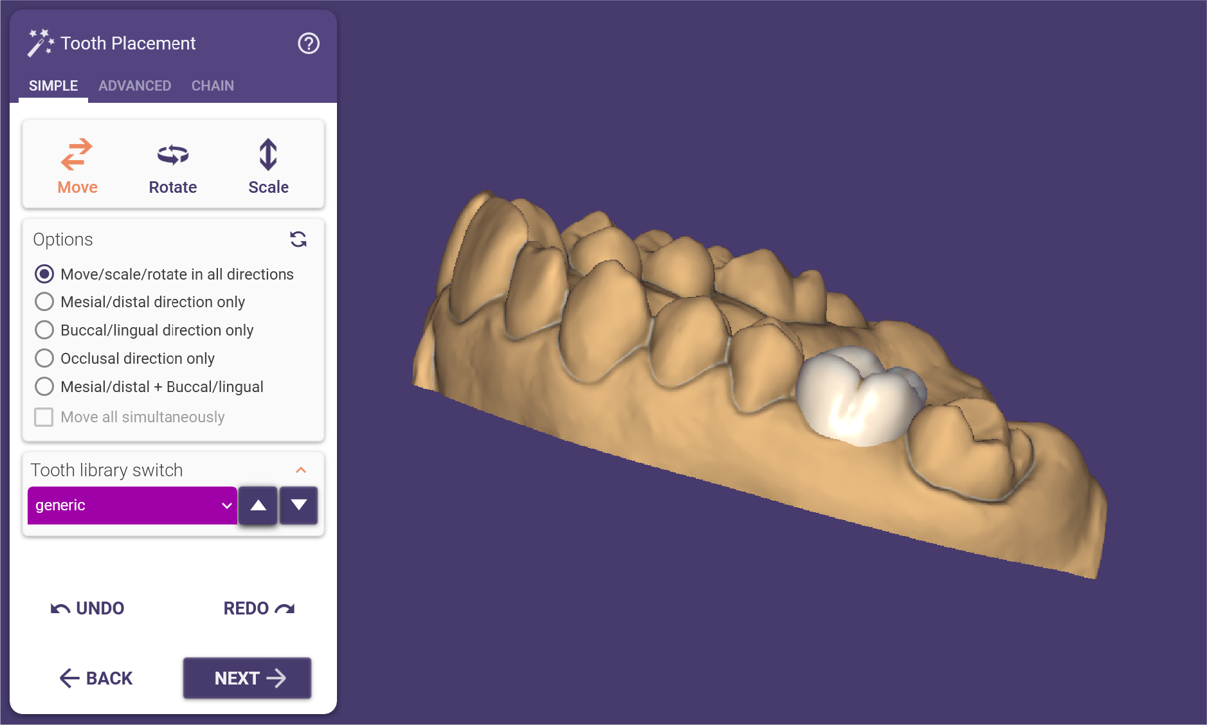1207x725 pixels.
Task: Open the help question mark icon
Action: click(x=309, y=43)
